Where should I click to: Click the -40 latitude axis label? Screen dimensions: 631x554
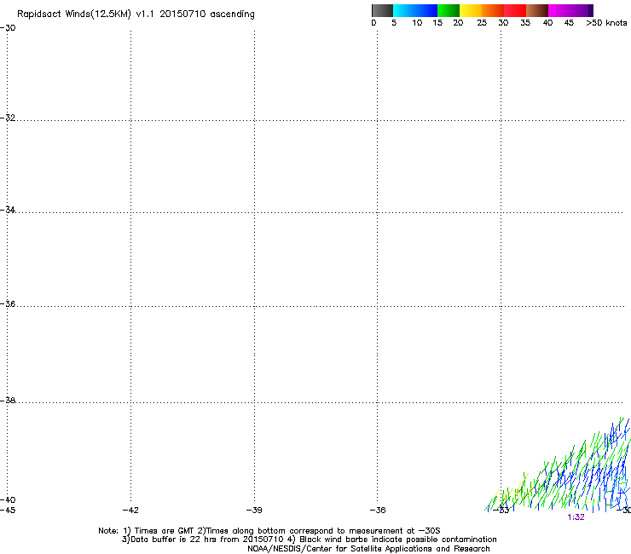[x=8, y=499]
